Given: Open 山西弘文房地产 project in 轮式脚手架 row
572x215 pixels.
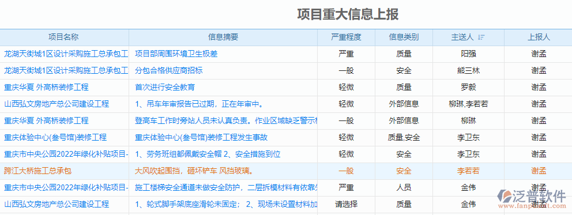Looking at the screenshot, I should coord(57,205).
